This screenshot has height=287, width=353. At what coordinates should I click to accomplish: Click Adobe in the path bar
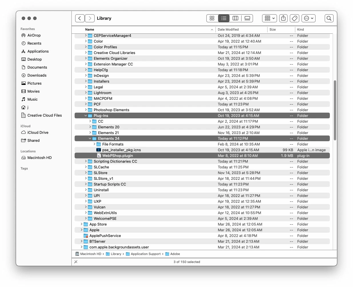click(x=173, y=254)
